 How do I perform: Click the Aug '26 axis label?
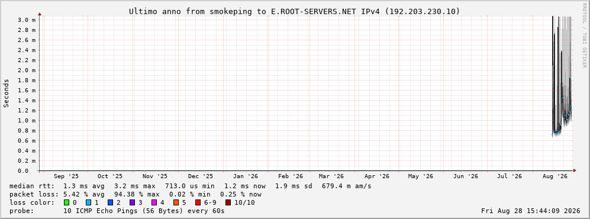click(x=554, y=176)
